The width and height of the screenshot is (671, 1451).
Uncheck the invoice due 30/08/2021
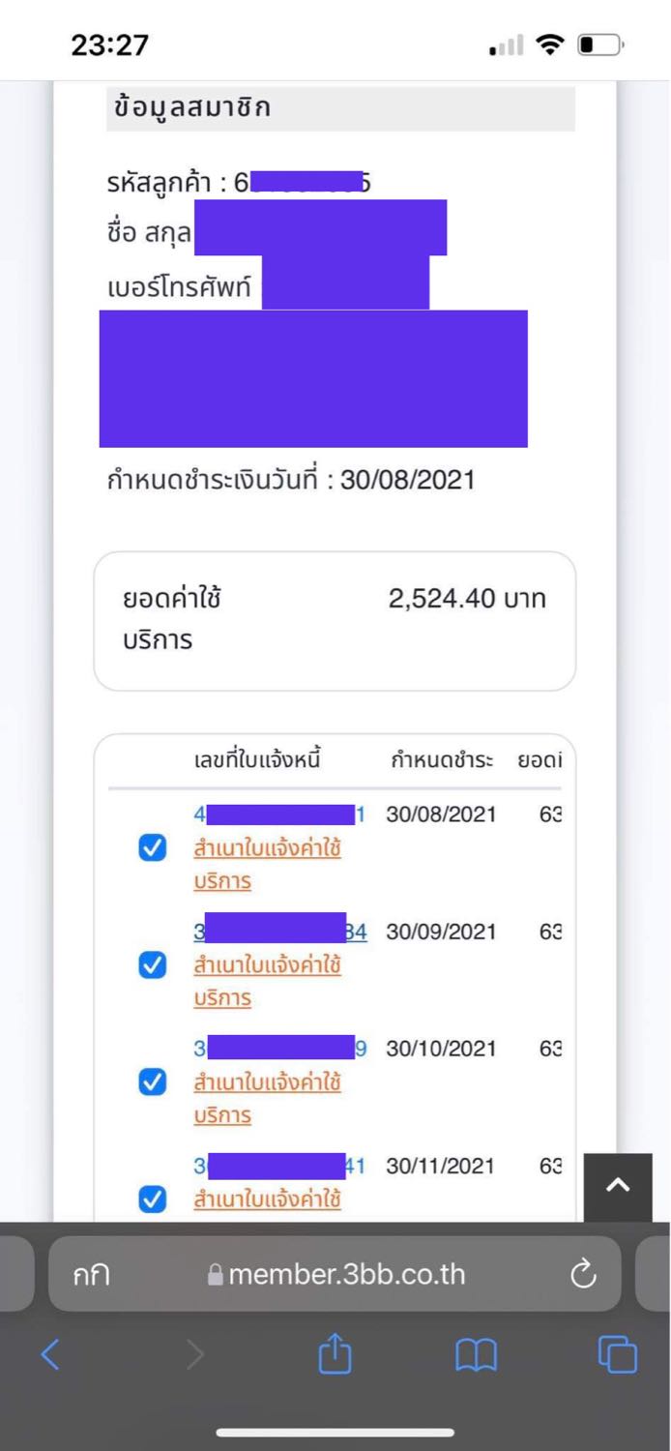pyautogui.click(x=153, y=848)
